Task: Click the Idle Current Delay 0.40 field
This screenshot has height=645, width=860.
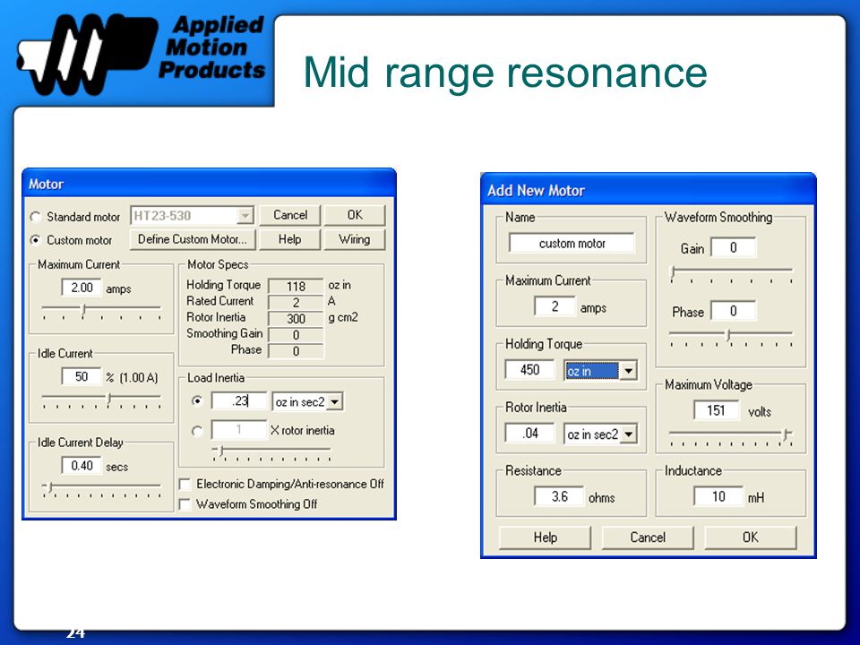Action: [82, 466]
